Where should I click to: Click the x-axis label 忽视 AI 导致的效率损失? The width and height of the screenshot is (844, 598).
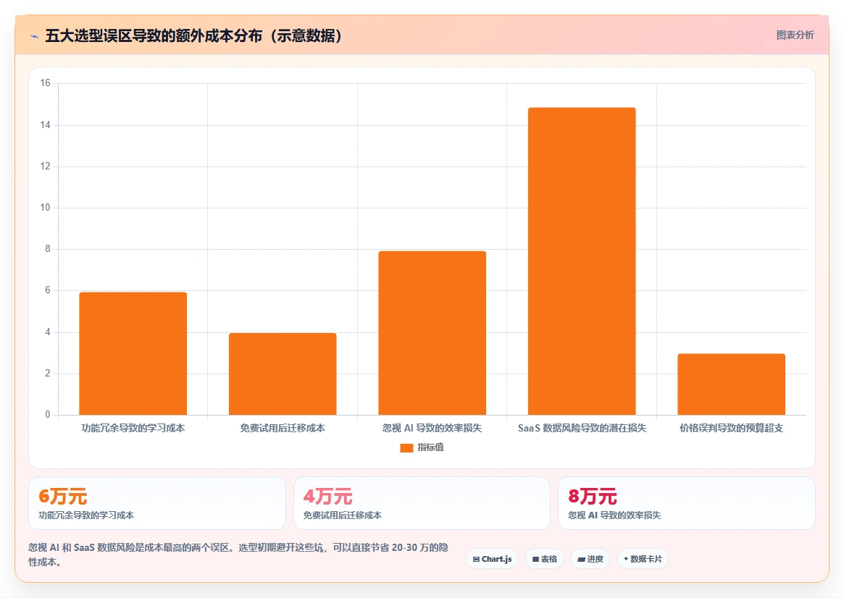pyautogui.click(x=433, y=428)
